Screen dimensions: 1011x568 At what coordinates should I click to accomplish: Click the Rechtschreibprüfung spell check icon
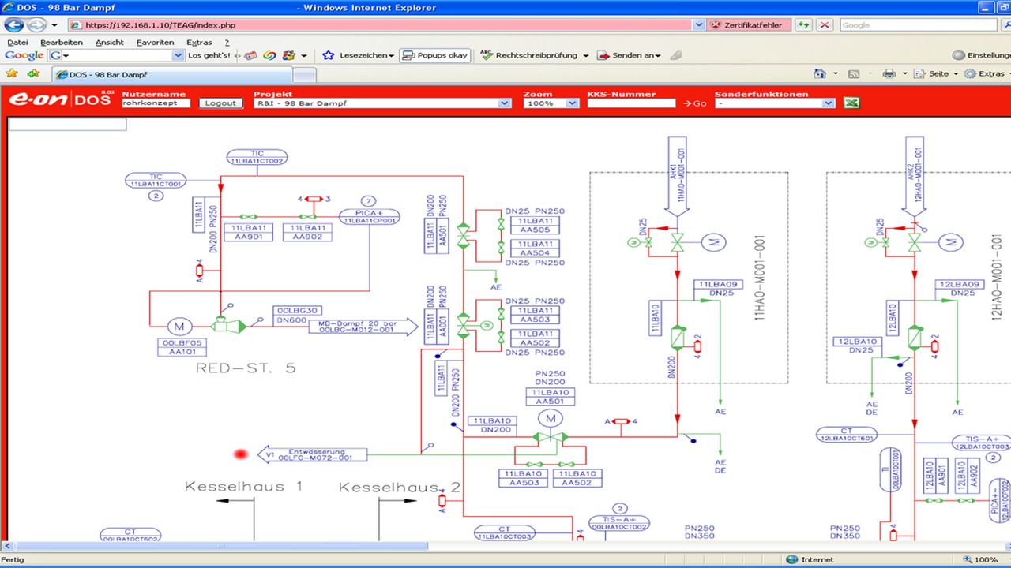[486, 56]
